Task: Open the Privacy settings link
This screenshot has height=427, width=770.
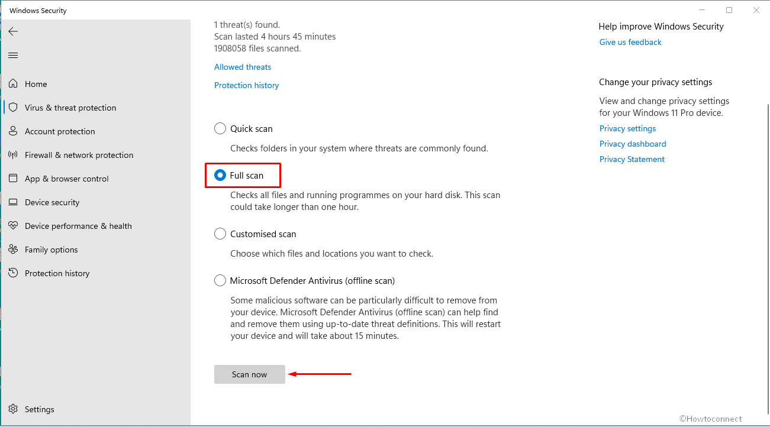Action: tap(627, 128)
